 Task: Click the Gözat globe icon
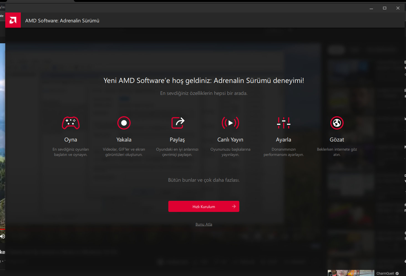337,123
